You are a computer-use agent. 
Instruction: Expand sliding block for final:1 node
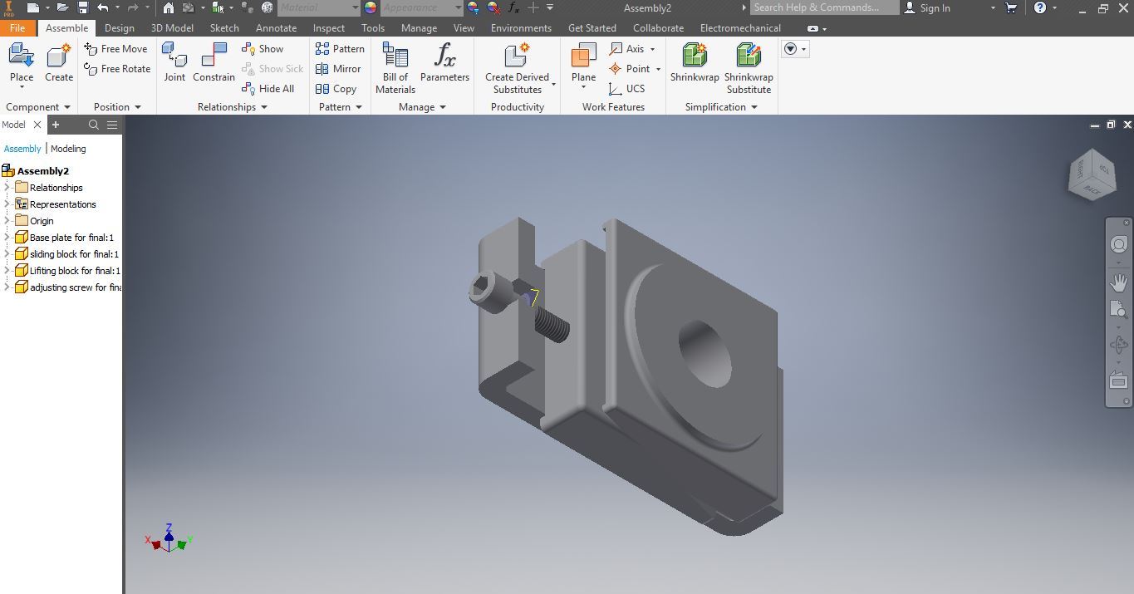click(7, 254)
